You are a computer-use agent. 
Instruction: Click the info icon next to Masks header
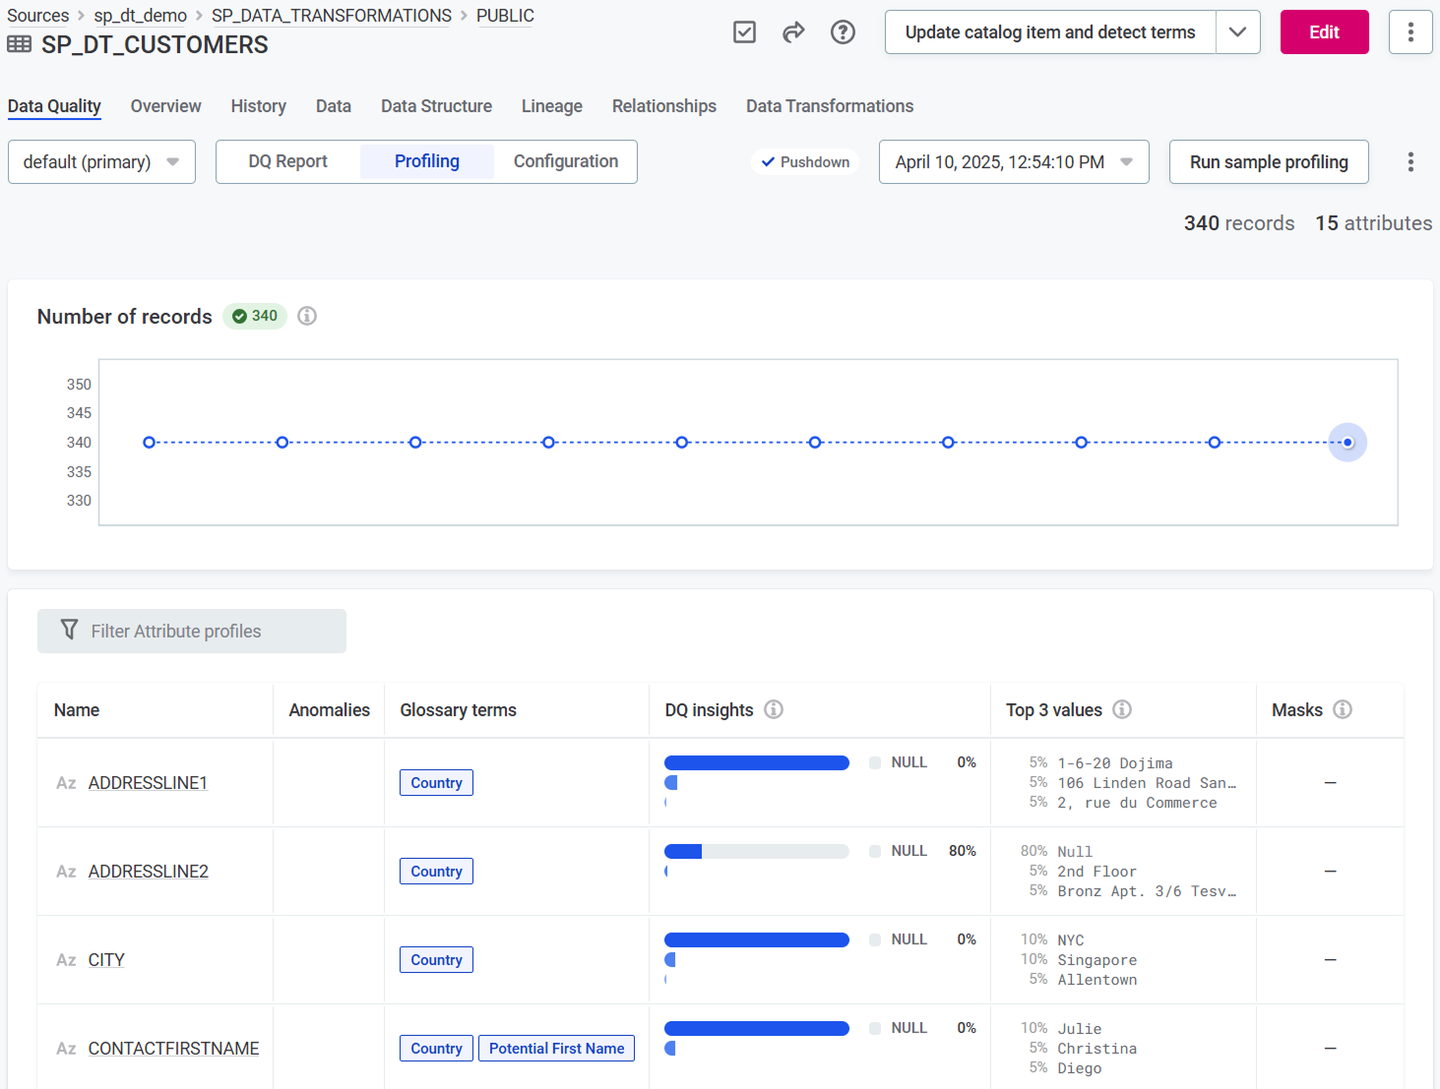[1344, 709]
